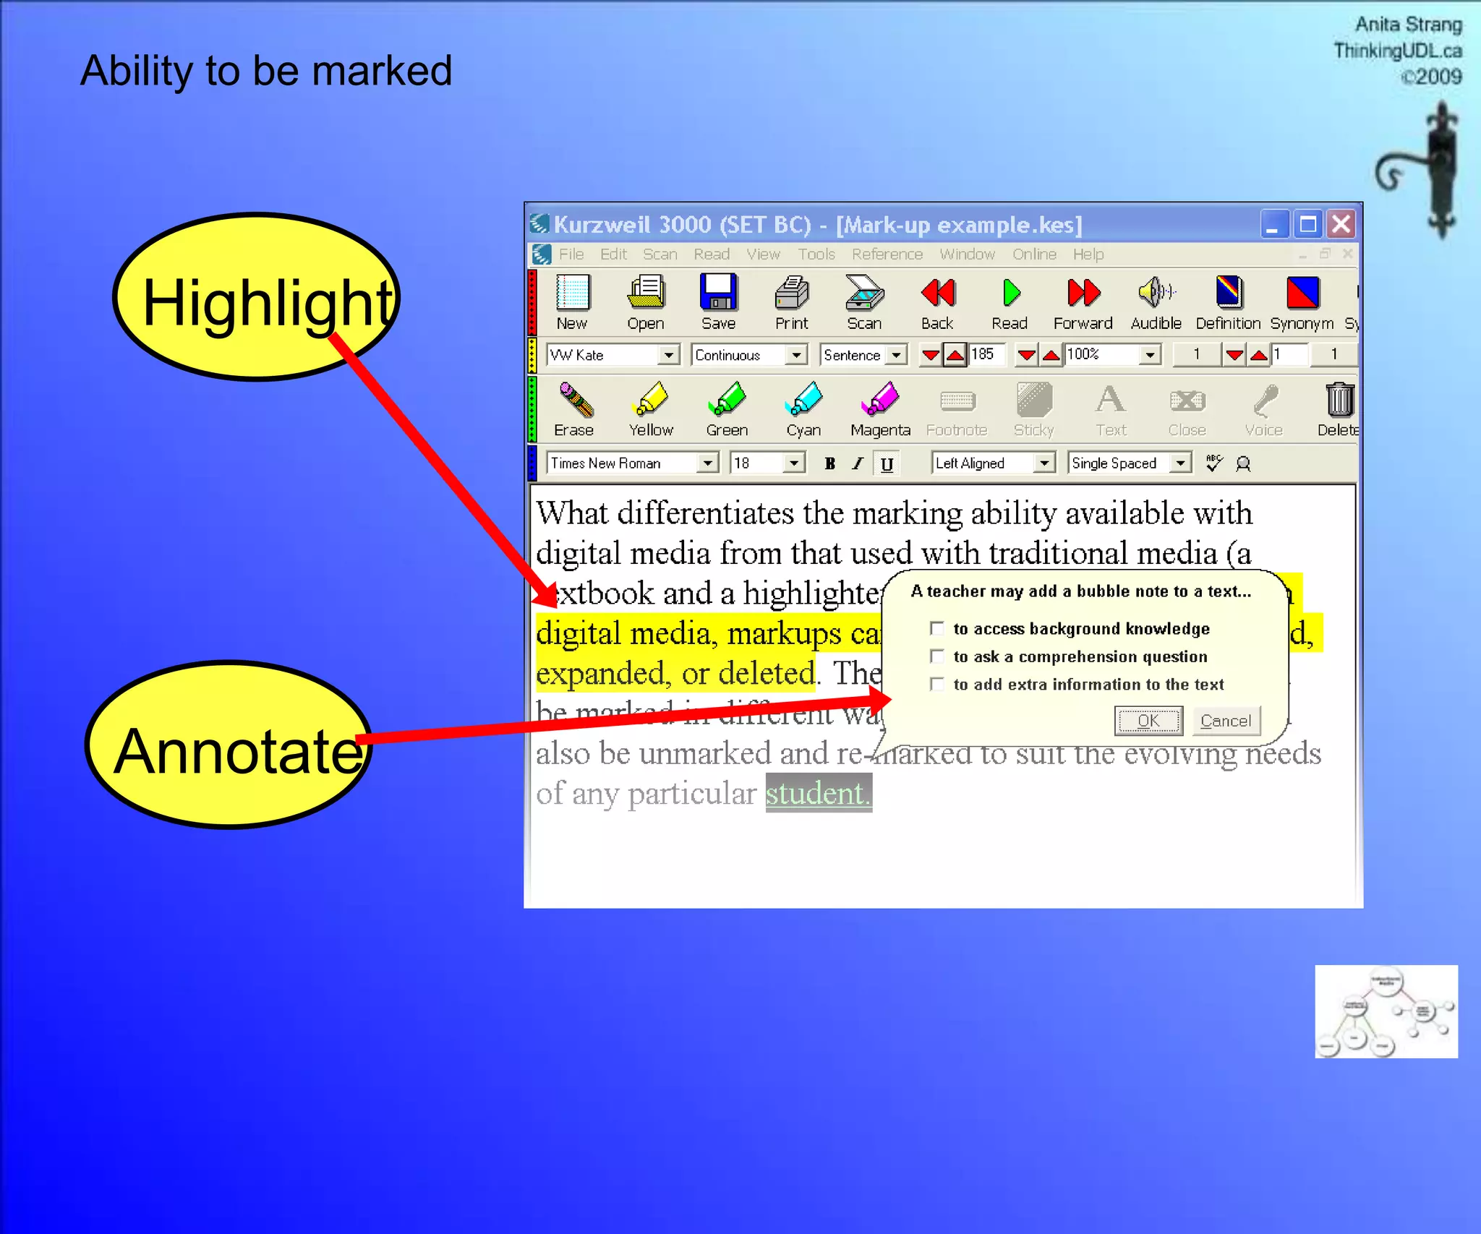Image resolution: width=1481 pixels, height=1234 pixels.
Task: Click the highlighted word 'student.'
Action: click(819, 793)
